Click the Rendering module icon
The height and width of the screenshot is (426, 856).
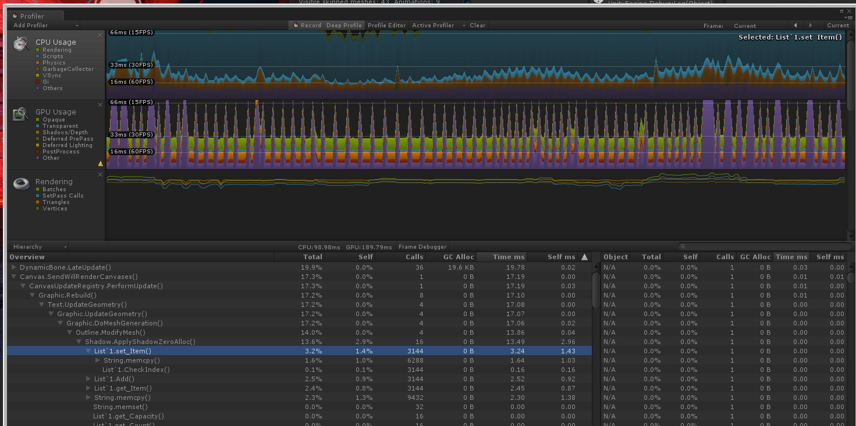pyautogui.click(x=22, y=184)
